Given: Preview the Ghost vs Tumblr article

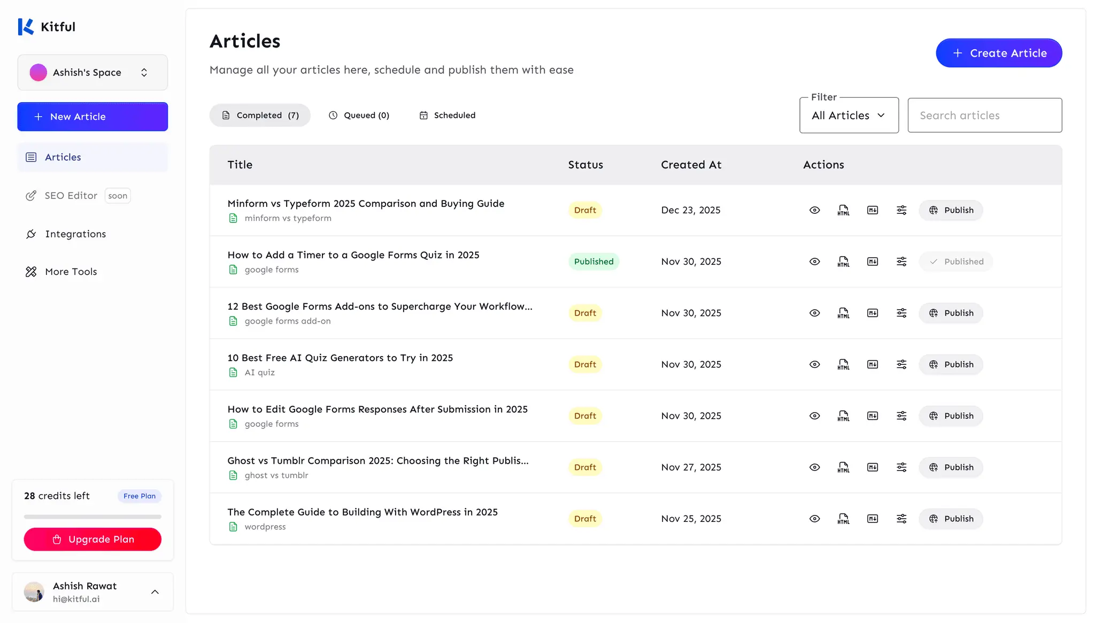Looking at the screenshot, I should (x=814, y=467).
